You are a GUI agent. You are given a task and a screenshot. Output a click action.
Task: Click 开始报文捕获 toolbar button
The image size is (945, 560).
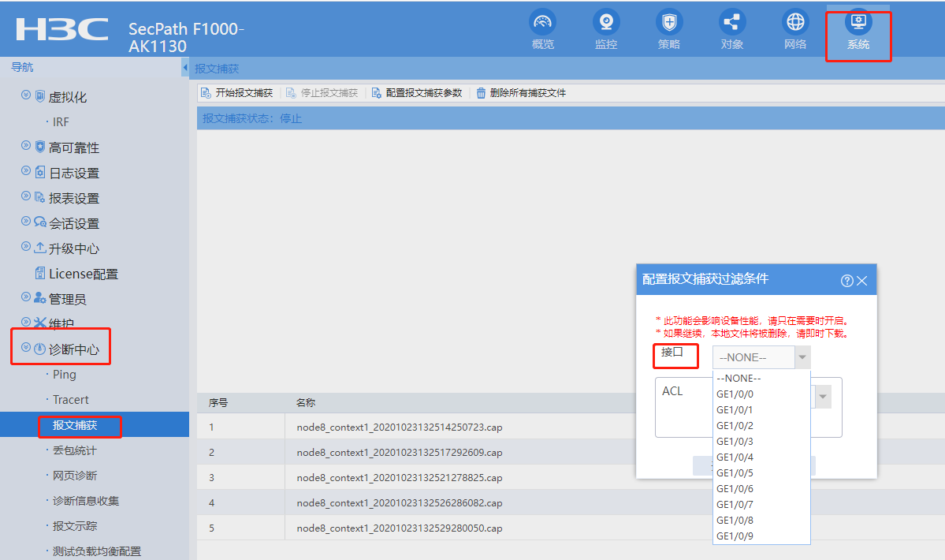[237, 93]
